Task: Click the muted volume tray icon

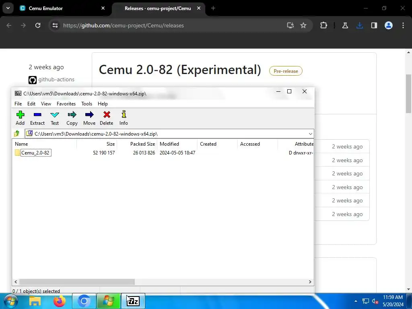Action: [x=375, y=301]
